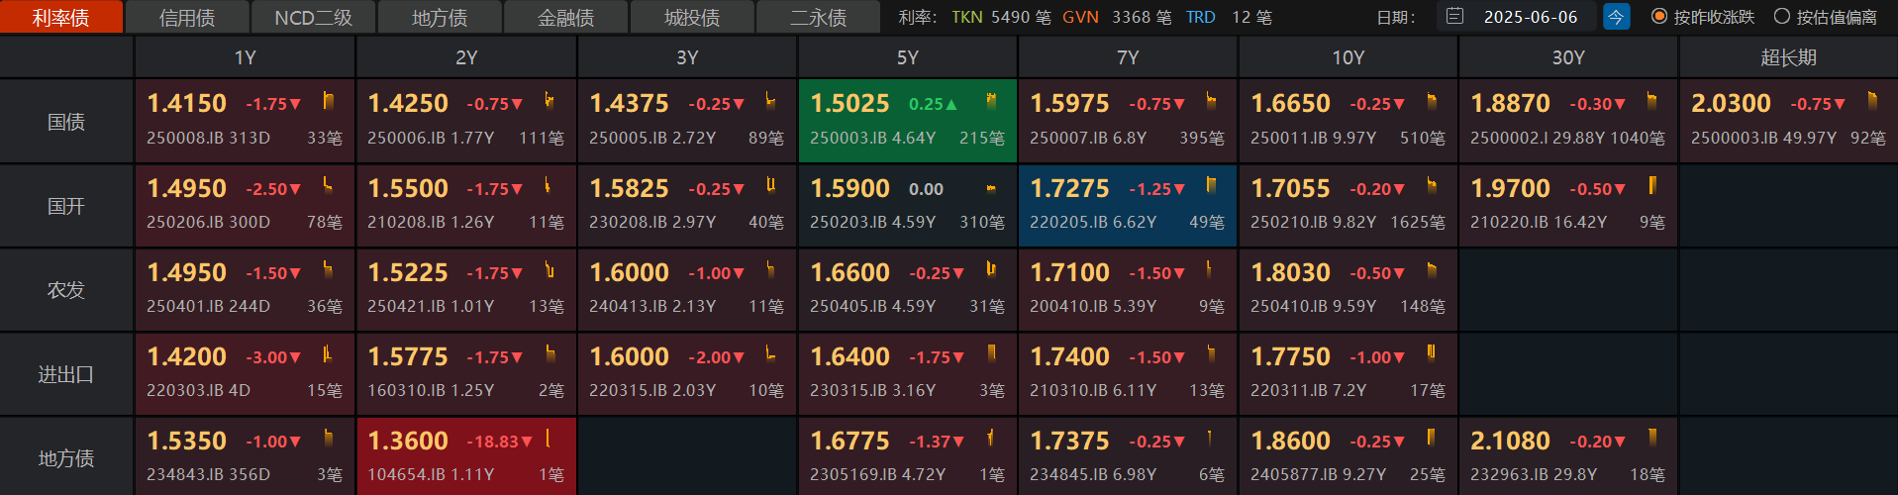The image size is (1898, 495).
Task: Click the sparkline icon in 农发 3Y cell
Action: (x=769, y=269)
